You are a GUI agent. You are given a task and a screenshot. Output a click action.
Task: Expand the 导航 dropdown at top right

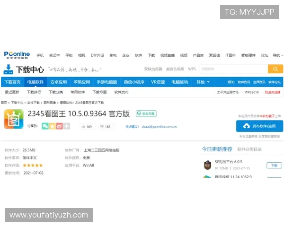[x=278, y=55]
